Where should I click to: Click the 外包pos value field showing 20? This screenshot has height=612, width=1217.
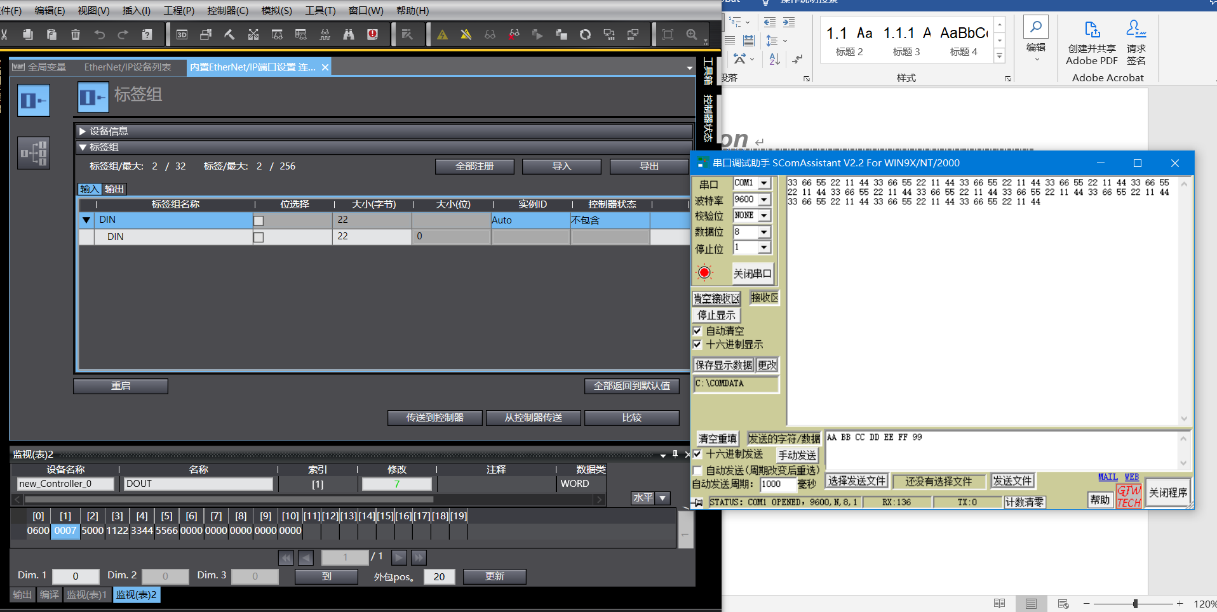pyautogui.click(x=439, y=576)
